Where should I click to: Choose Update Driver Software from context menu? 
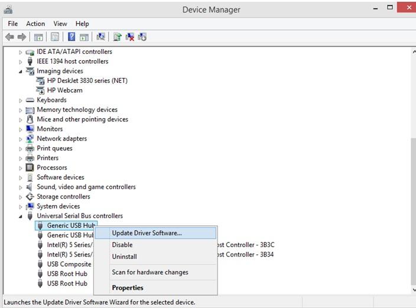147,233
